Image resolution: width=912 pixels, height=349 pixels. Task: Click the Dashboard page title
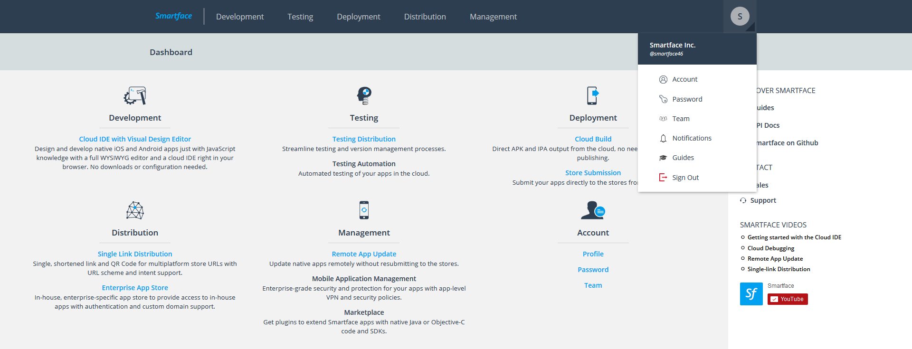[x=171, y=52]
